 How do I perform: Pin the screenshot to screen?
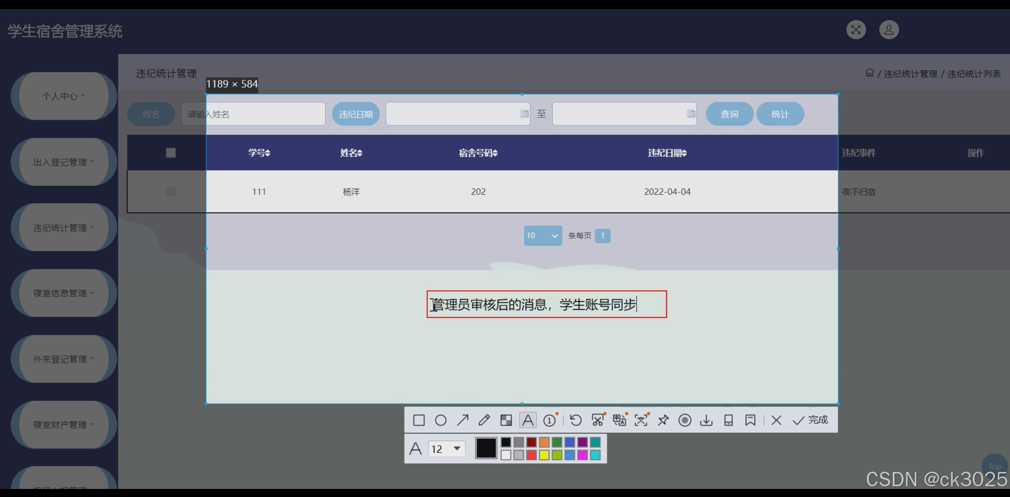(663, 420)
